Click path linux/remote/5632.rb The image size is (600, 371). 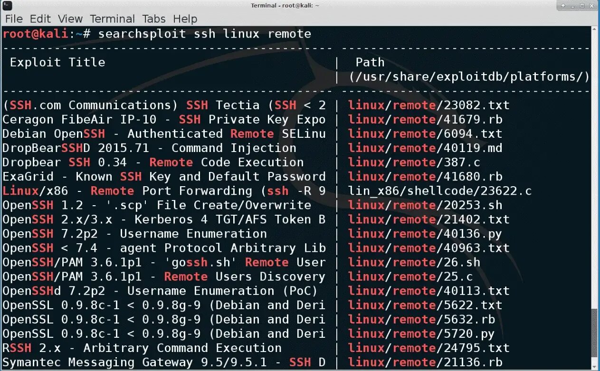(421, 319)
